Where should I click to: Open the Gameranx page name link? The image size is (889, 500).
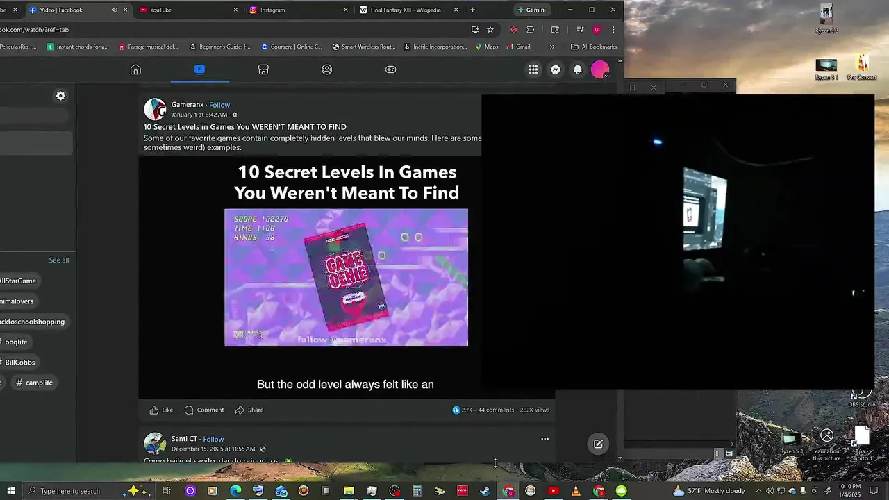tap(188, 105)
